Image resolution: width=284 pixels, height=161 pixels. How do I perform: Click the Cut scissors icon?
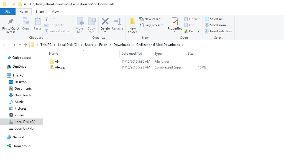pyautogui.click(x=47, y=19)
